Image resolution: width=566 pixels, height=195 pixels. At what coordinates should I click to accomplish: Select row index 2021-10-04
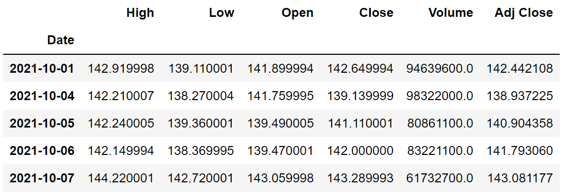click(x=42, y=96)
